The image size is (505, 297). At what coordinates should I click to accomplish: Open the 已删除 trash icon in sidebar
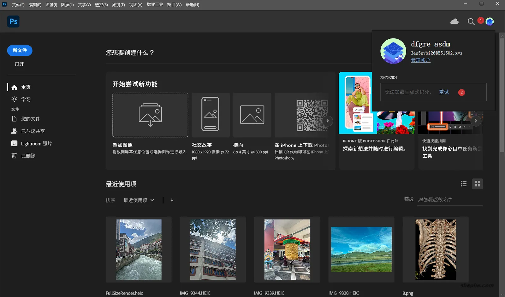[x=14, y=155]
